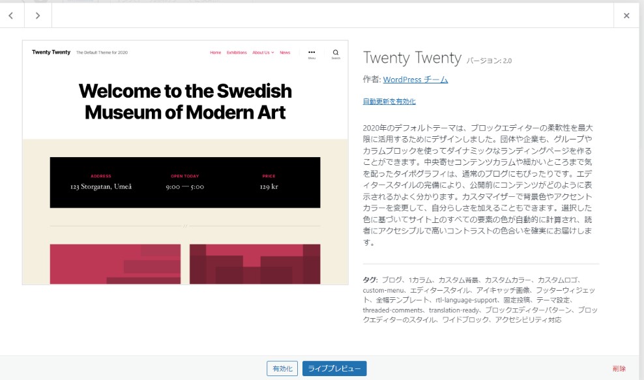Click the three-dot Menu icon in preview
This screenshot has width=644, height=380.
(312, 53)
